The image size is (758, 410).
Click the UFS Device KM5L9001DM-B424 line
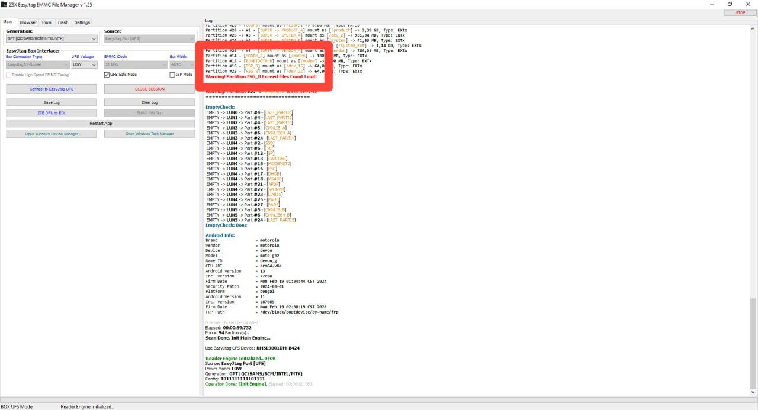pyautogui.click(x=252, y=348)
